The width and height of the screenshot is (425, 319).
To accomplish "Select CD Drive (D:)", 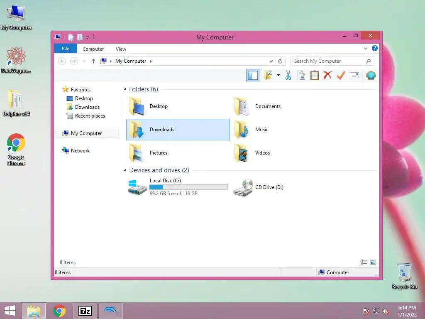I will 283,187.
